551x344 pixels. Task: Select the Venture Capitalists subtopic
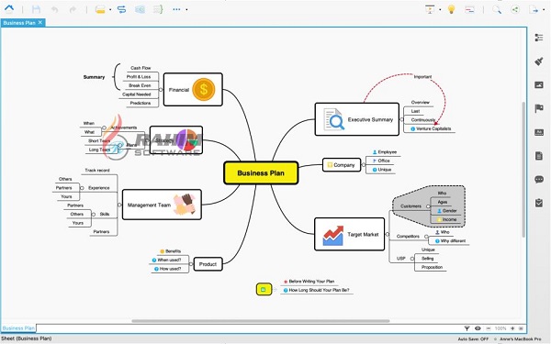click(x=431, y=128)
